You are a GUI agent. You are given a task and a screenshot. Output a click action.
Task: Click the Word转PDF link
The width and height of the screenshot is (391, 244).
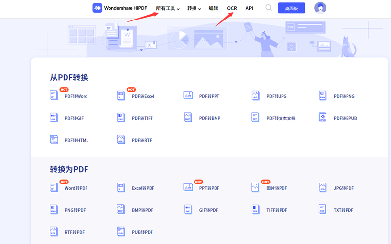(76, 188)
